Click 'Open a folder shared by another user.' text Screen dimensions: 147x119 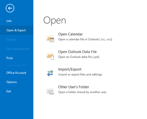coord(83,92)
